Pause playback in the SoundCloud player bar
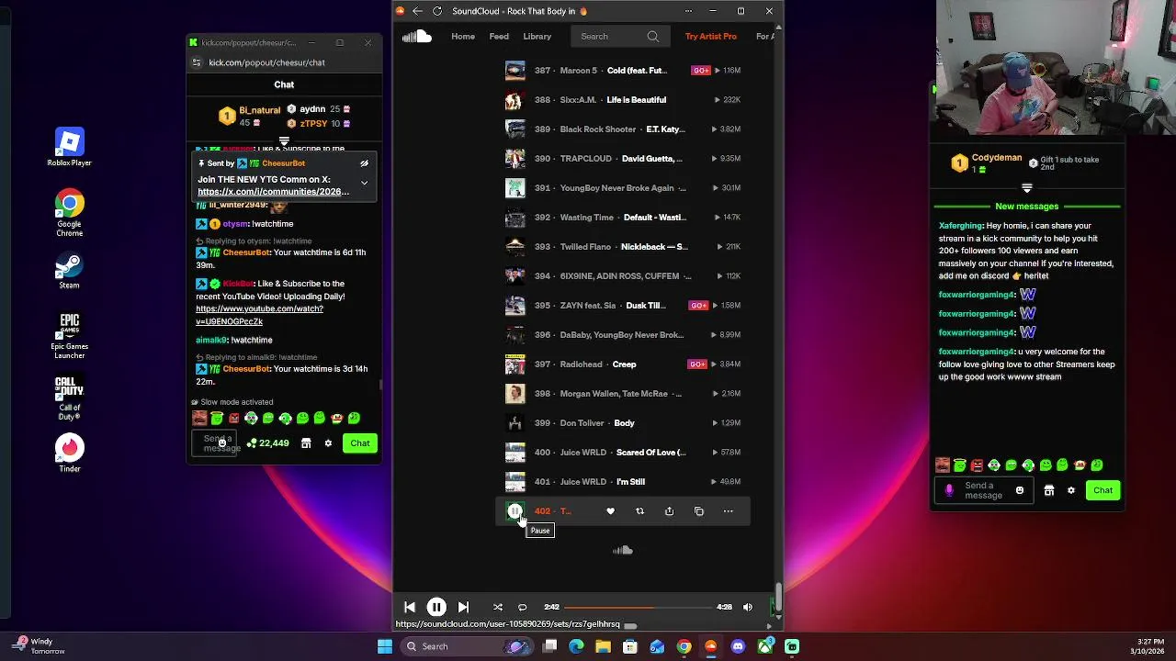This screenshot has height=661, width=1176. tap(436, 607)
